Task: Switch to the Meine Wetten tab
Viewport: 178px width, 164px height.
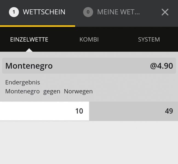Action: click(x=118, y=12)
